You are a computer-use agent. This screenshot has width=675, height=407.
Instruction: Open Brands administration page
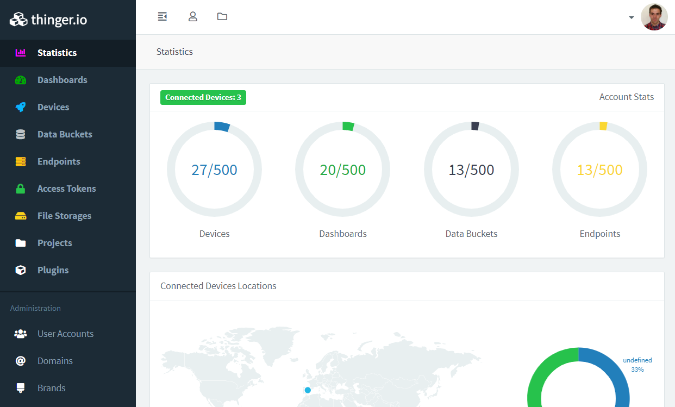68,388
